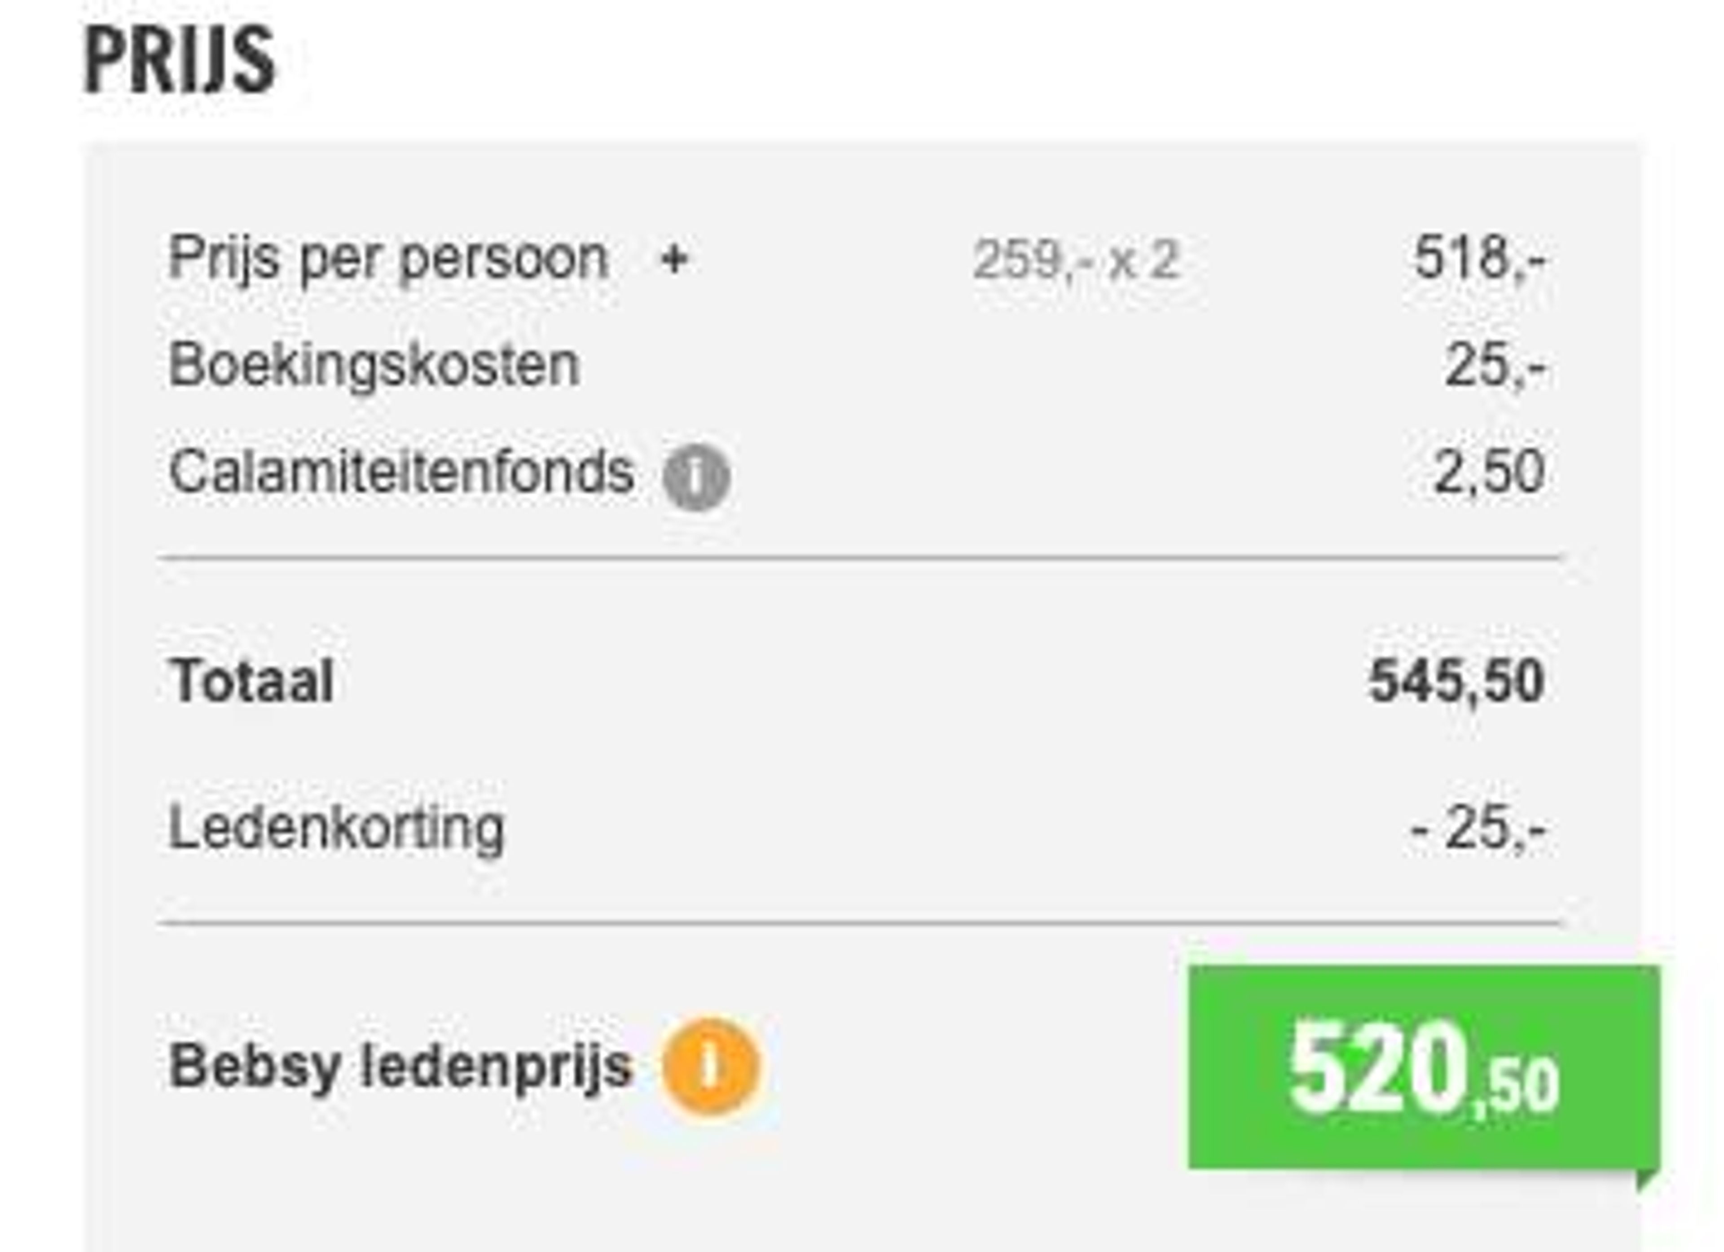This screenshot has height=1252, width=1724.
Task: Expand price per person with plus sign
Action: 674,260
